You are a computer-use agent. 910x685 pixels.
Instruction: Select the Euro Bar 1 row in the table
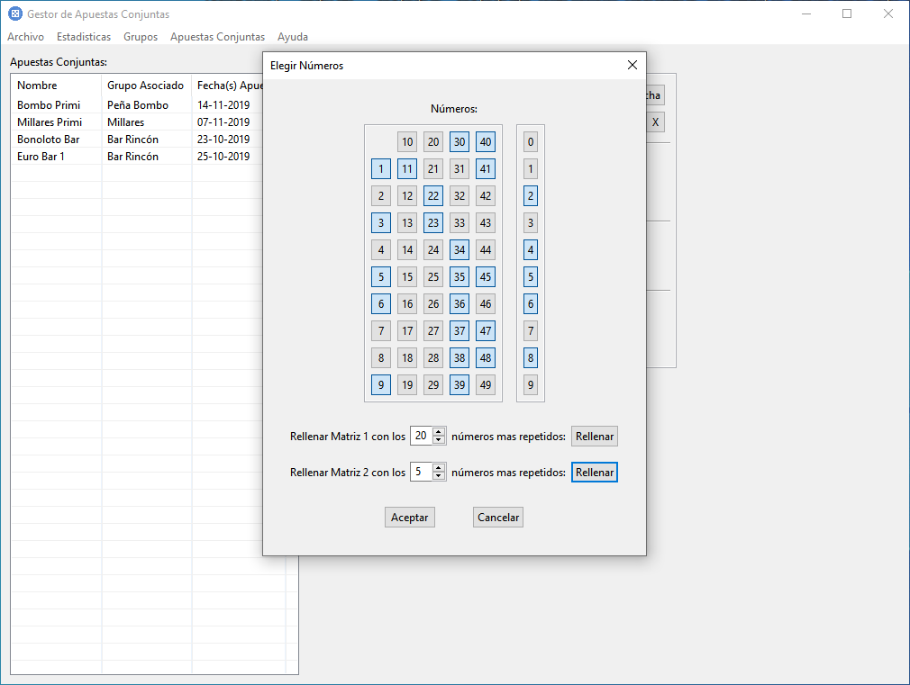pyautogui.click(x=137, y=156)
